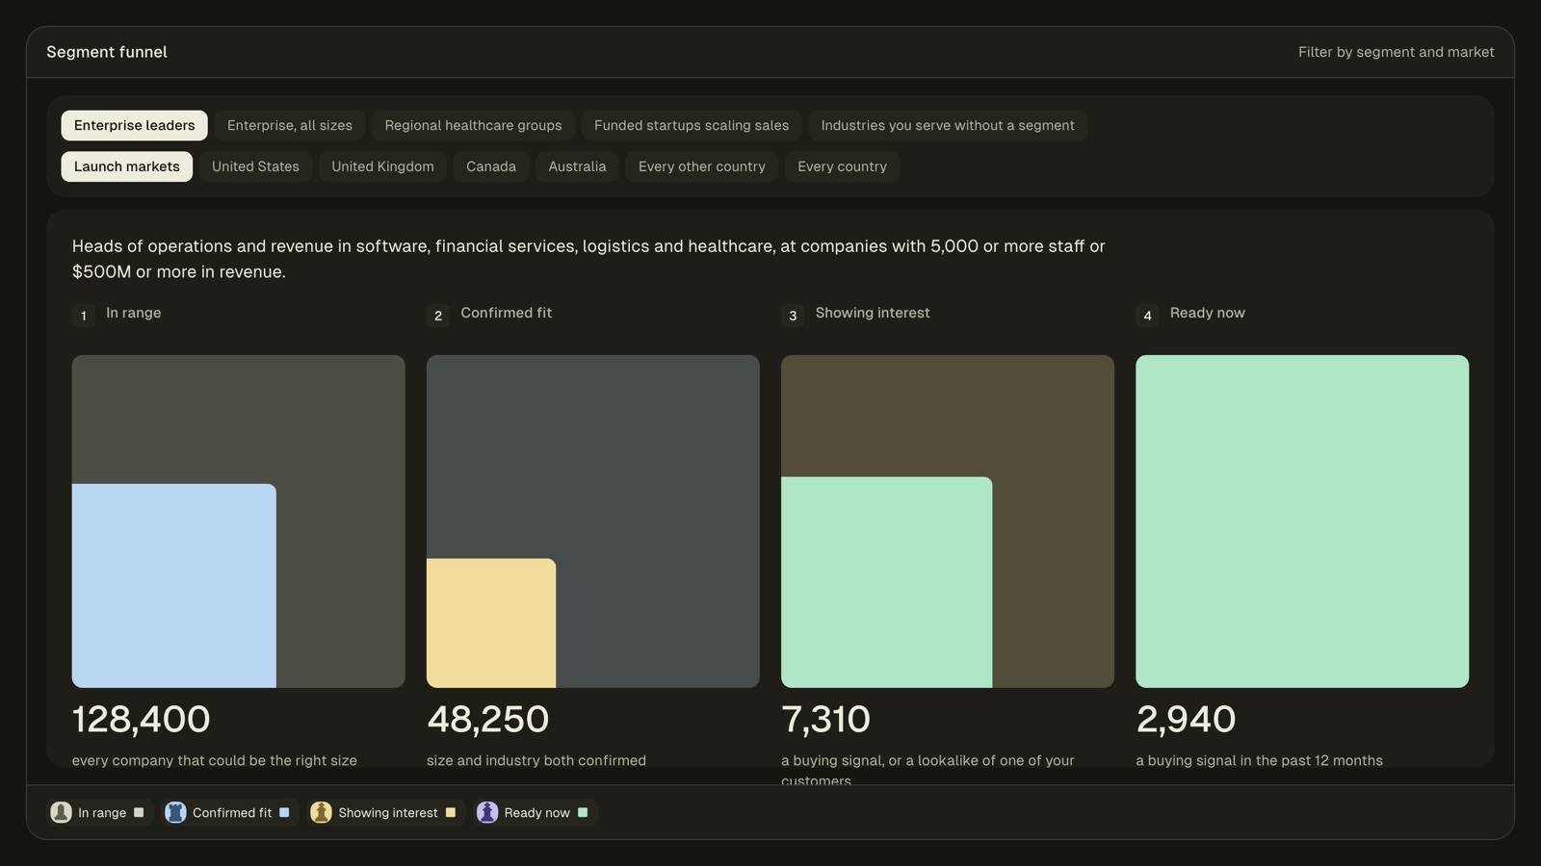
Task: Click step badge 1 next to In range
Action: click(x=84, y=316)
